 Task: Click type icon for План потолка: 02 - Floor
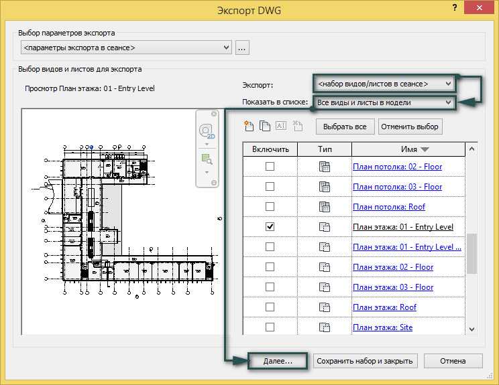tap(325, 167)
